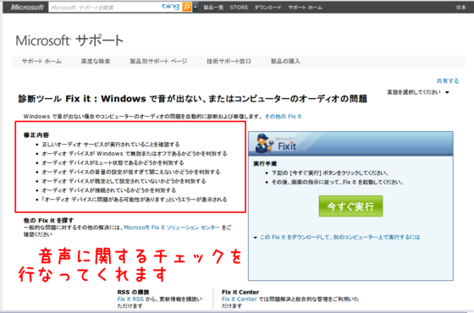
Task: Open STORE in the top bar
Action: pos(239,8)
